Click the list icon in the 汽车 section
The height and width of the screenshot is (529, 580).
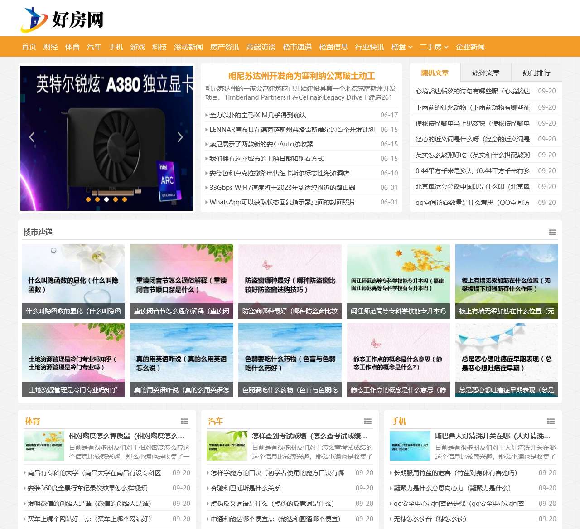[x=367, y=421]
